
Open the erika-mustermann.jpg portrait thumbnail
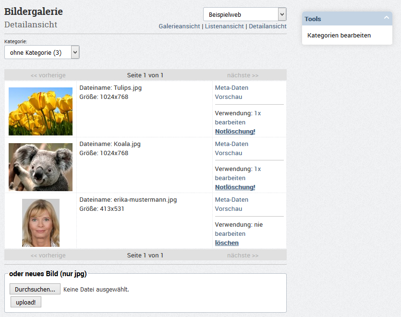click(41, 223)
